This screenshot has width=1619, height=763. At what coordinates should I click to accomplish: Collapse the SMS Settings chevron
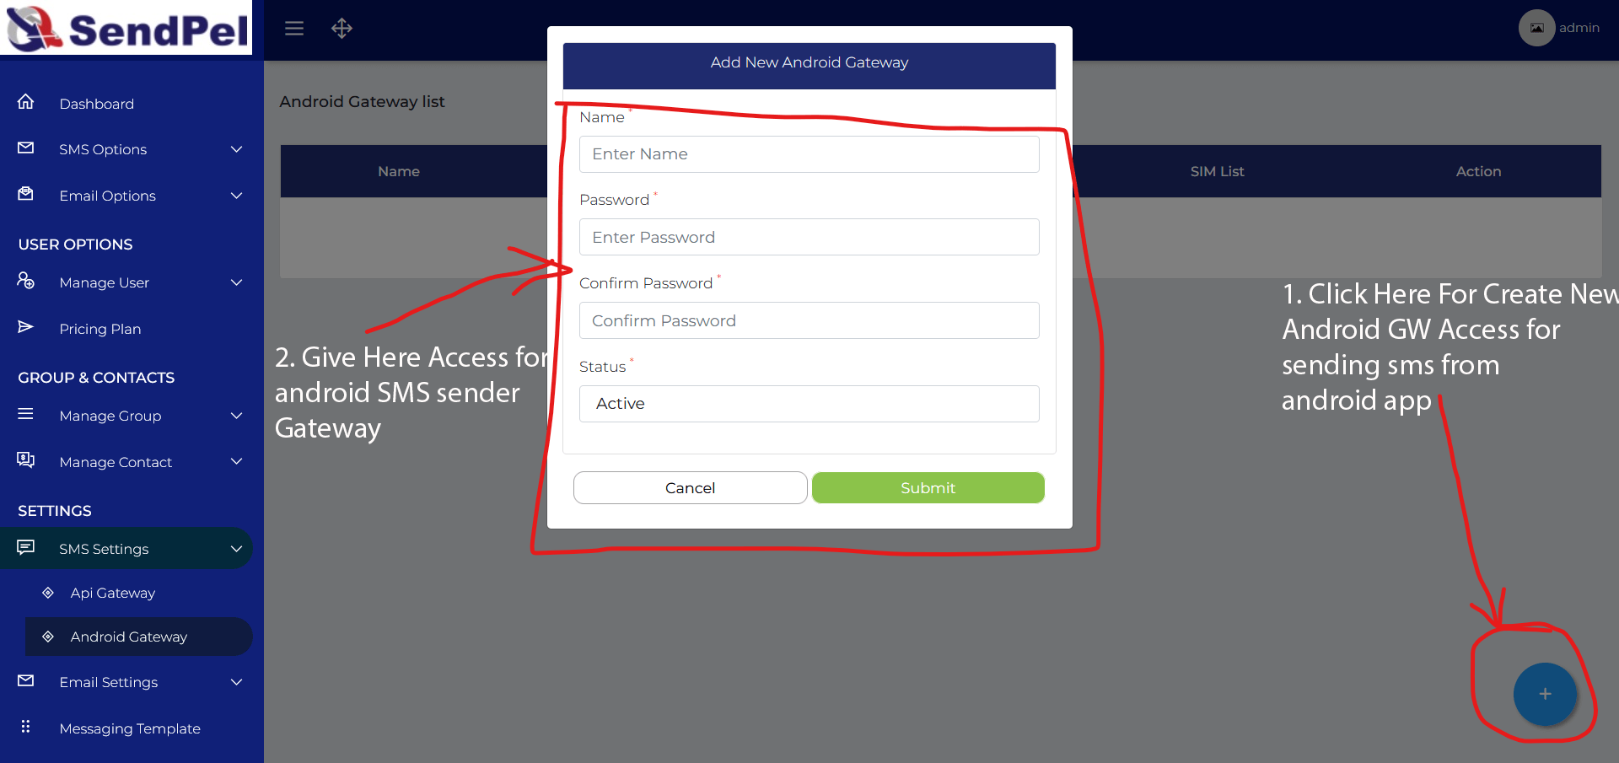237,549
